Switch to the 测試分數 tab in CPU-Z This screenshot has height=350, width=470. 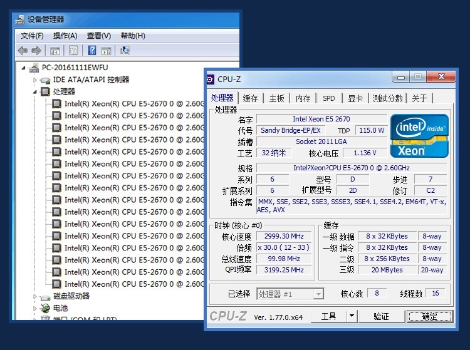pos(387,98)
